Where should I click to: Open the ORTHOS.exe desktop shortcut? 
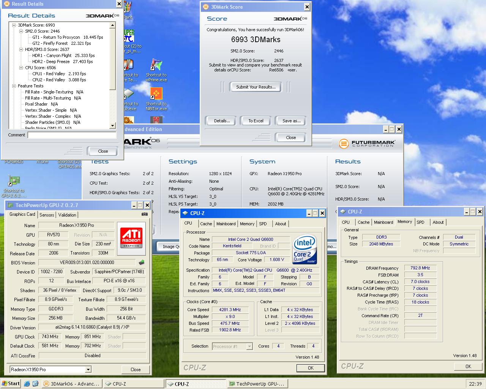[x=70, y=164]
